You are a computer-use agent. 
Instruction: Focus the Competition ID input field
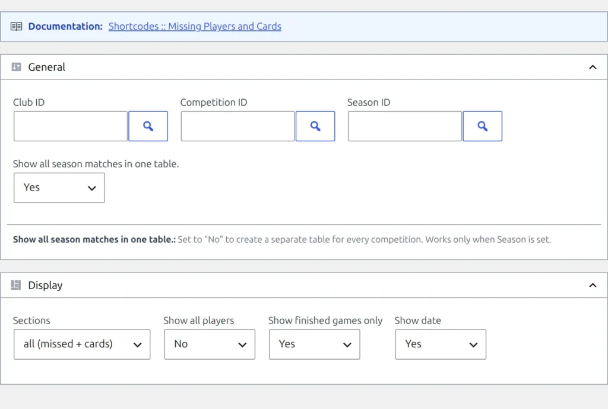[237, 126]
